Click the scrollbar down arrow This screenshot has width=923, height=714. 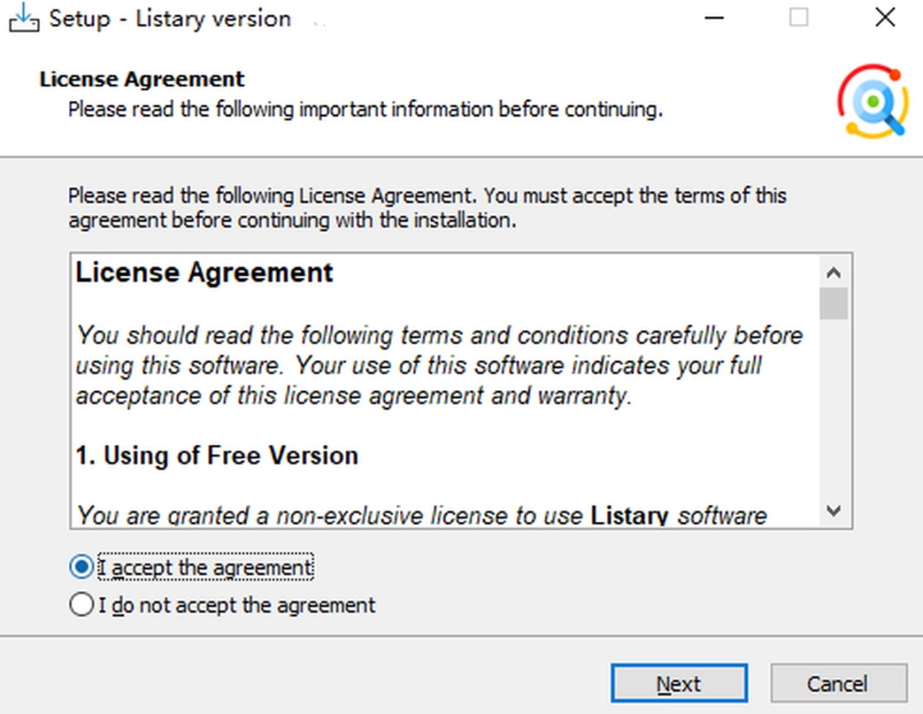point(833,511)
